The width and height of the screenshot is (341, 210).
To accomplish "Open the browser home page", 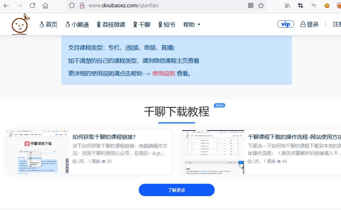I will pos(45,5).
